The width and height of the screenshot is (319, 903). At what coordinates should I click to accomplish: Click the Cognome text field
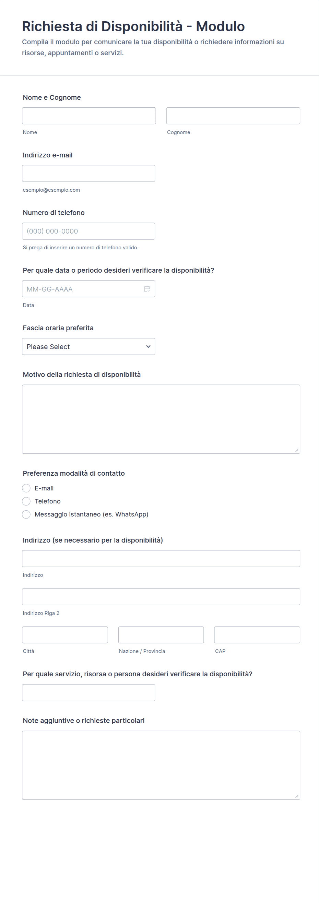[233, 116]
